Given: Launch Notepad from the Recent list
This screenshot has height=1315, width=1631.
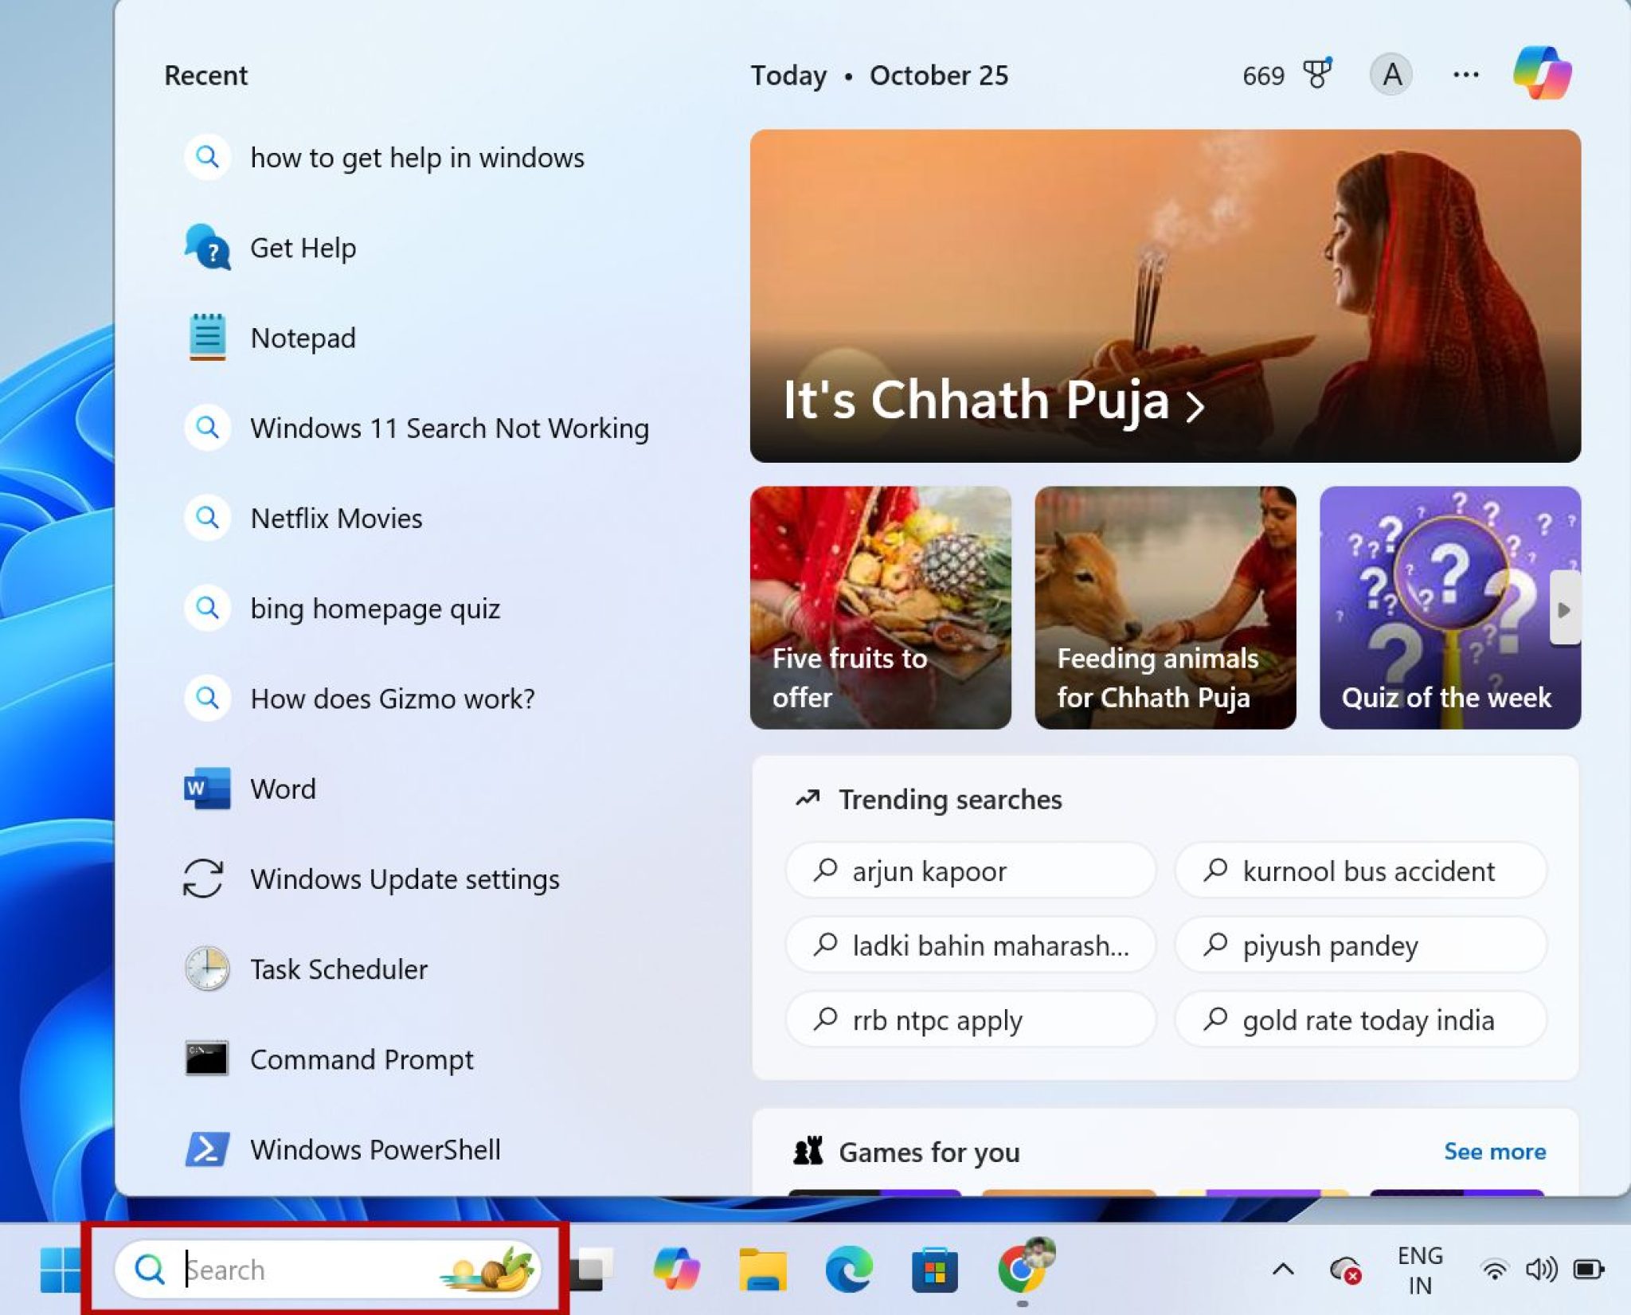Looking at the screenshot, I should coord(303,338).
